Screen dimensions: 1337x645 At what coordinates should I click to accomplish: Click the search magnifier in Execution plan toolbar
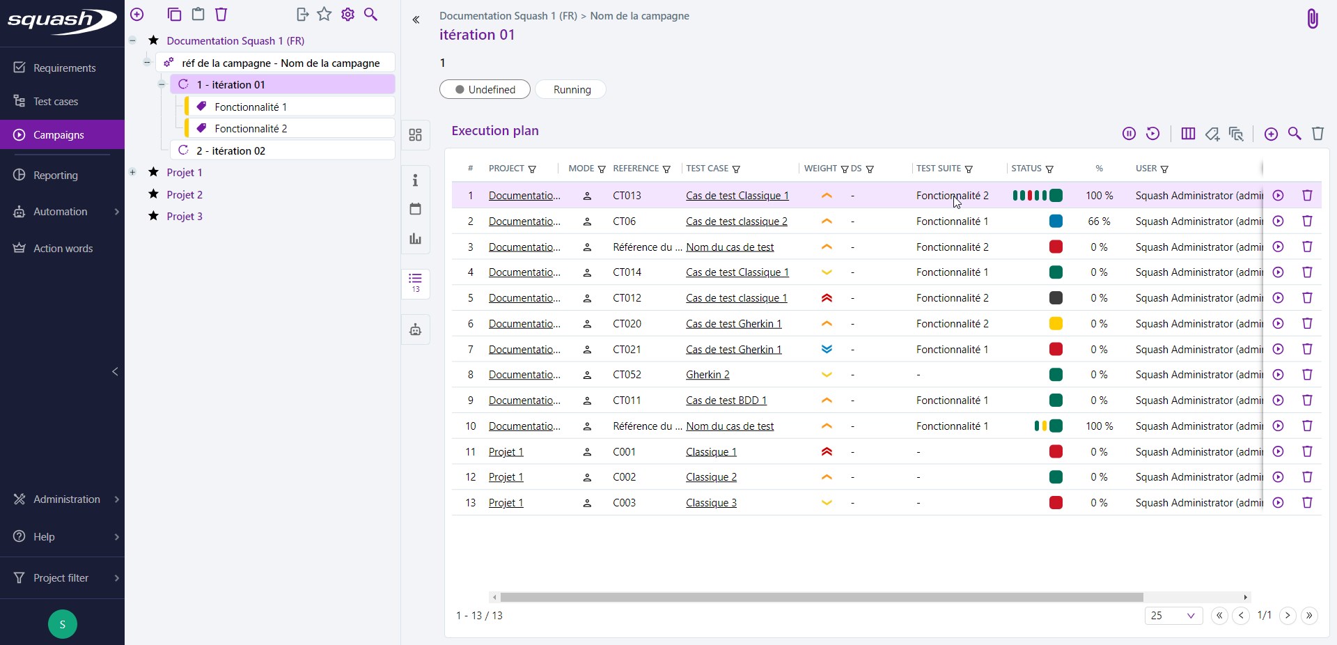(1295, 134)
